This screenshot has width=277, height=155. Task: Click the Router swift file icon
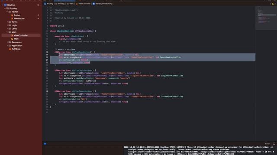click(12, 15)
